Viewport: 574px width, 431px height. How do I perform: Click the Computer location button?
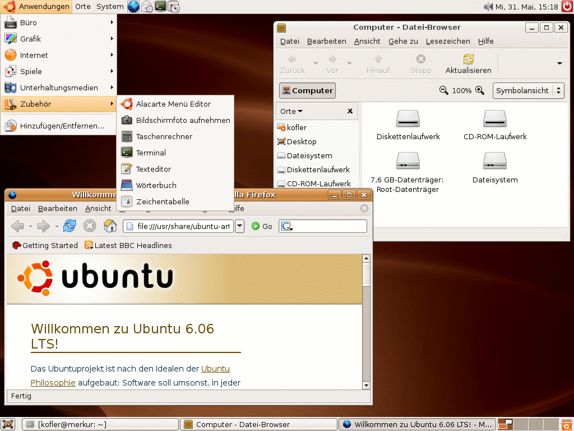click(307, 90)
